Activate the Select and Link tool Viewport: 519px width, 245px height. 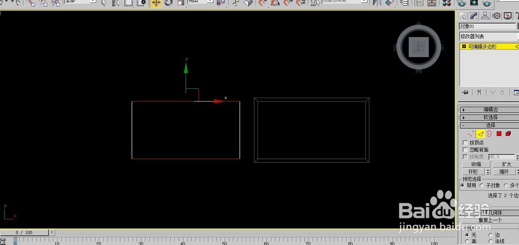[31, 3]
